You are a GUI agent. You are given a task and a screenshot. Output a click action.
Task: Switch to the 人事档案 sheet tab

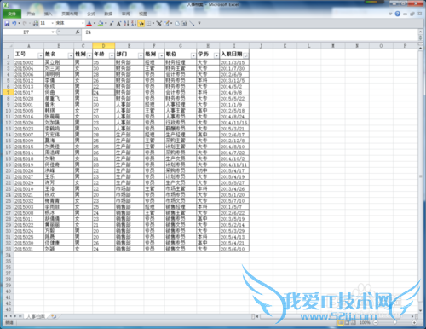36,316
